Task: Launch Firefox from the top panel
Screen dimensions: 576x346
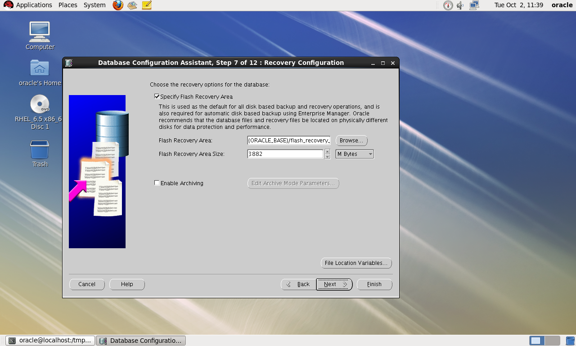Action: 118,5
